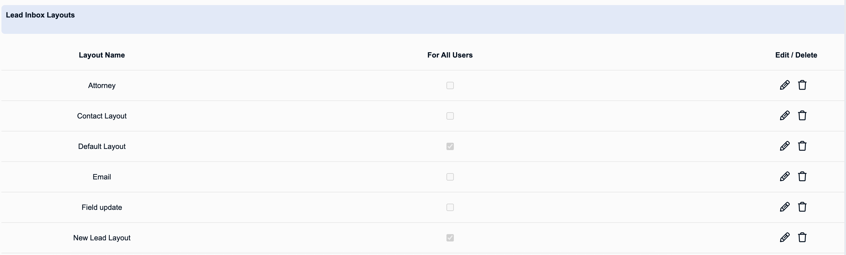Edit the New Lead Layout pencil icon
Image resolution: width=846 pixels, height=255 pixels.
tap(785, 238)
